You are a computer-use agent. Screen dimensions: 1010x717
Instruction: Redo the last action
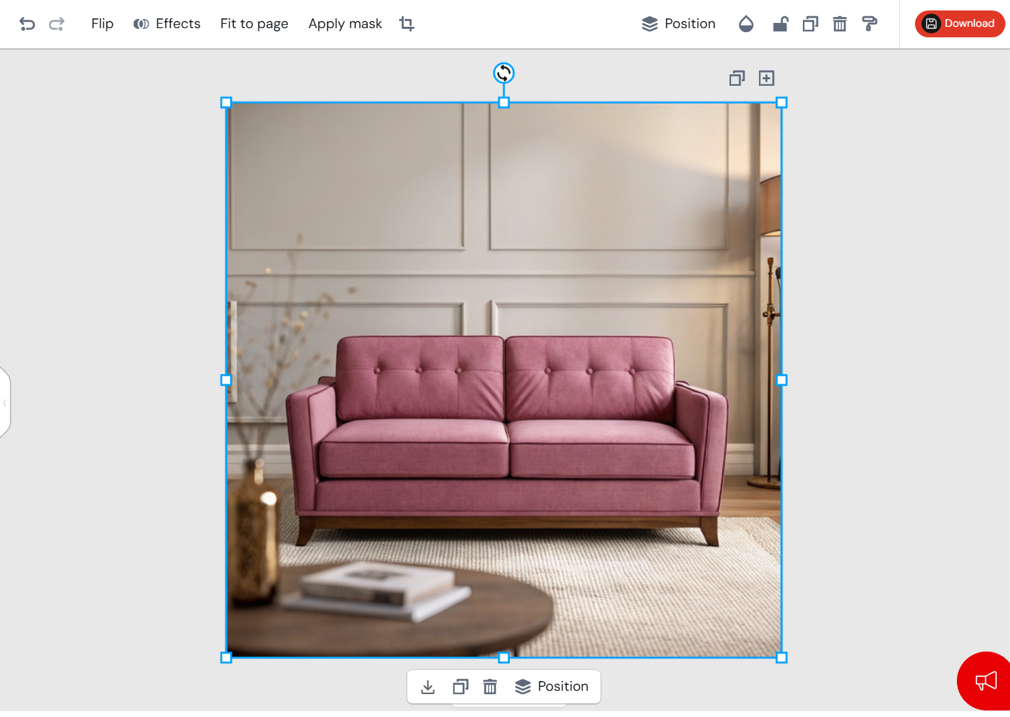coord(57,24)
